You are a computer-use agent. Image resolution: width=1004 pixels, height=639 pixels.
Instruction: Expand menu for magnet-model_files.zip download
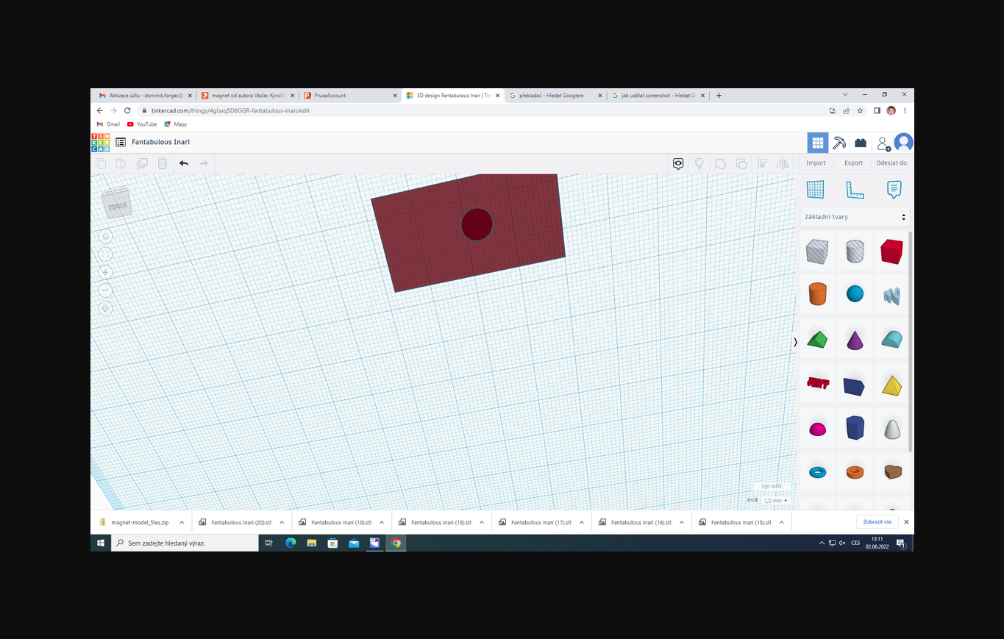pyautogui.click(x=182, y=522)
